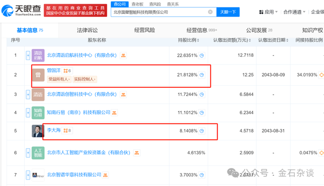
Task: Select the 公司发展 tab
Action: pos(259,30)
